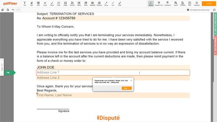Select the Image tool
The height and width of the screenshot is (122, 217).
point(65,4)
